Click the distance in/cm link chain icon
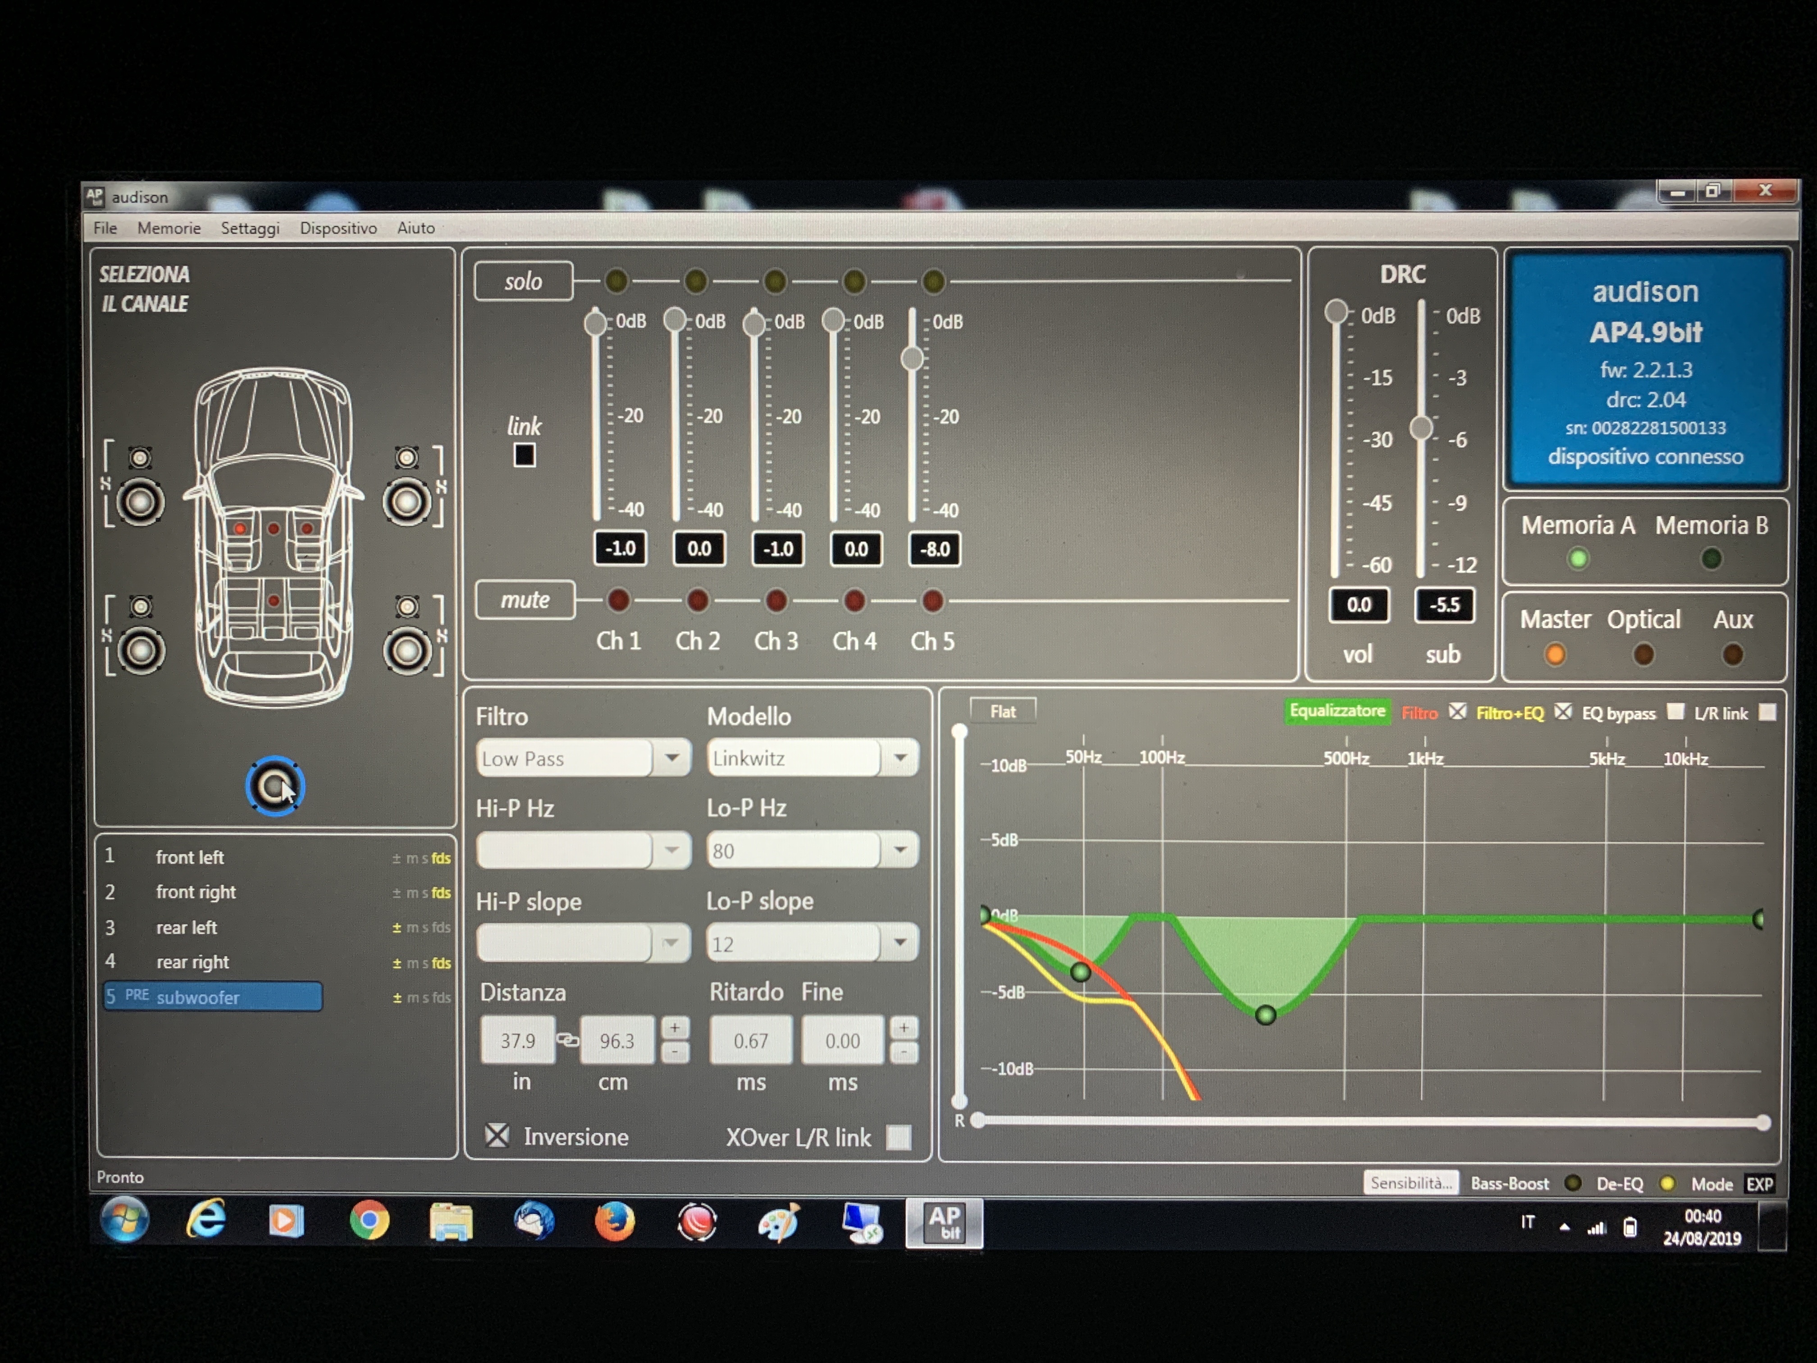1817x1363 pixels. [568, 1040]
